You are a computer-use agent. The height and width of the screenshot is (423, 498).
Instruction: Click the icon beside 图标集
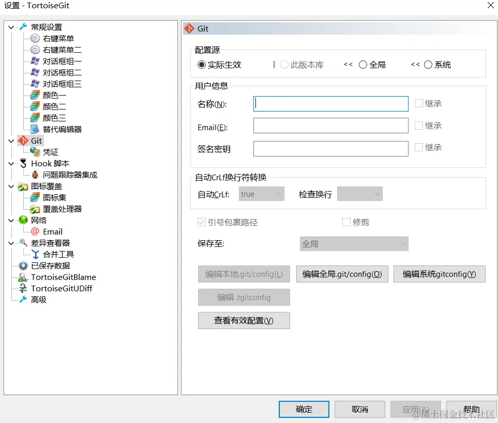pyautogui.click(x=35, y=197)
